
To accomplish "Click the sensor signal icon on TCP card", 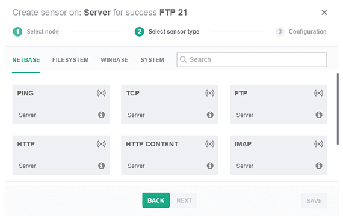I will [210, 93].
